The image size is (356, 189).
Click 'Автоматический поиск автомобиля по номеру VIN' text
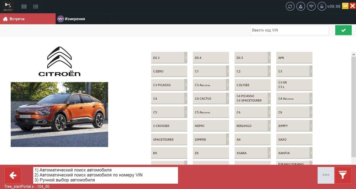pyautogui.click(x=89, y=175)
